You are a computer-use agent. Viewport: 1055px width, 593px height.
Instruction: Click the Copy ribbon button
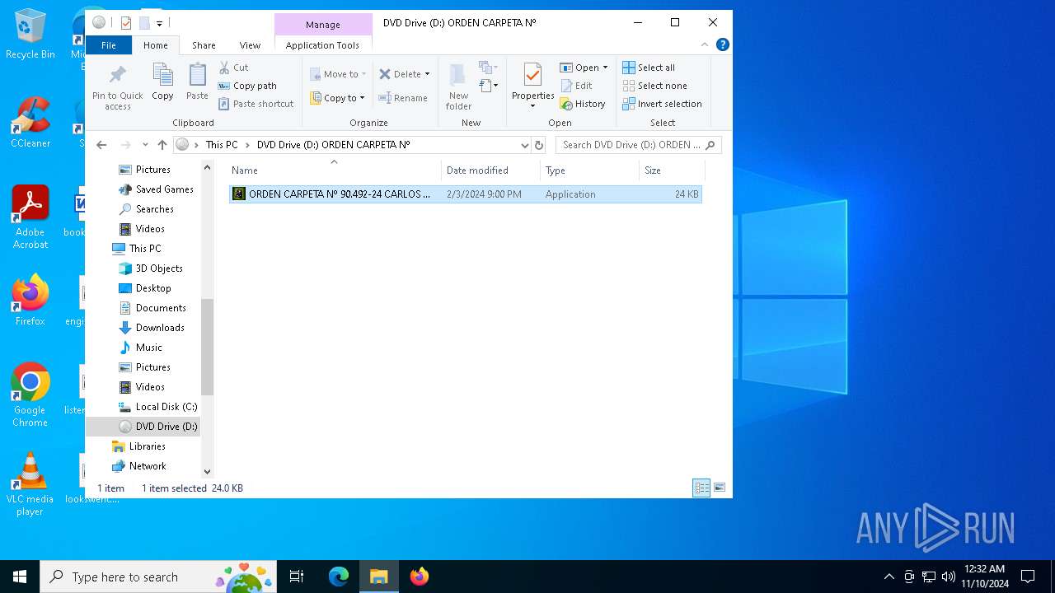162,82
